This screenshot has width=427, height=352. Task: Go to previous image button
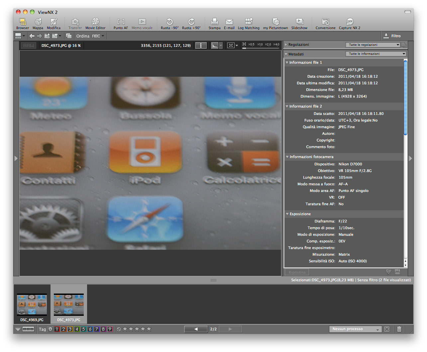196,329
